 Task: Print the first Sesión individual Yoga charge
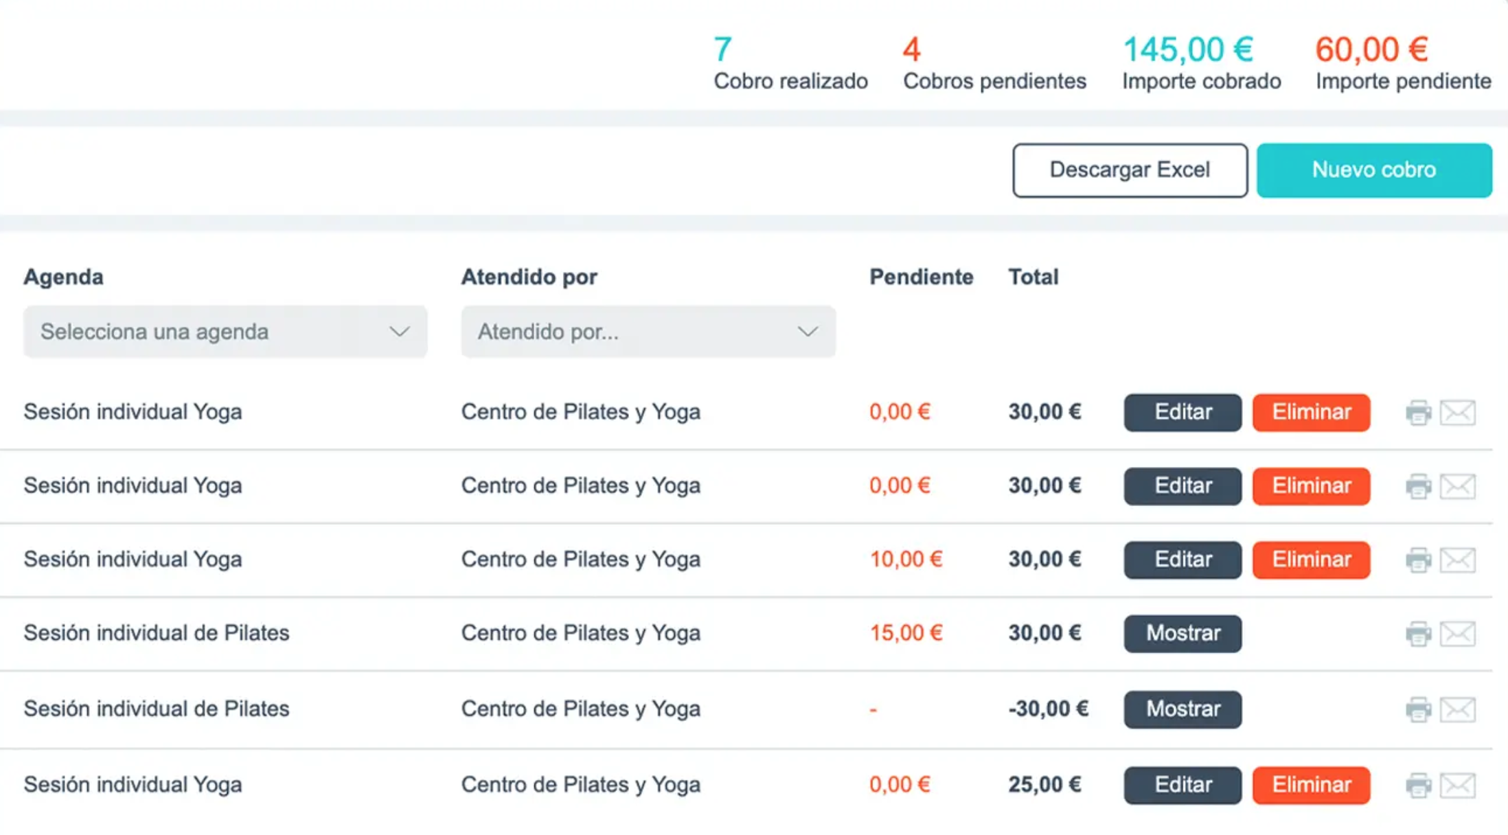(x=1418, y=413)
